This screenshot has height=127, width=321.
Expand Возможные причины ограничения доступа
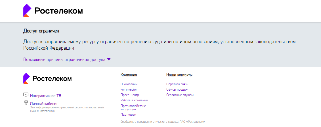point(67,60)
